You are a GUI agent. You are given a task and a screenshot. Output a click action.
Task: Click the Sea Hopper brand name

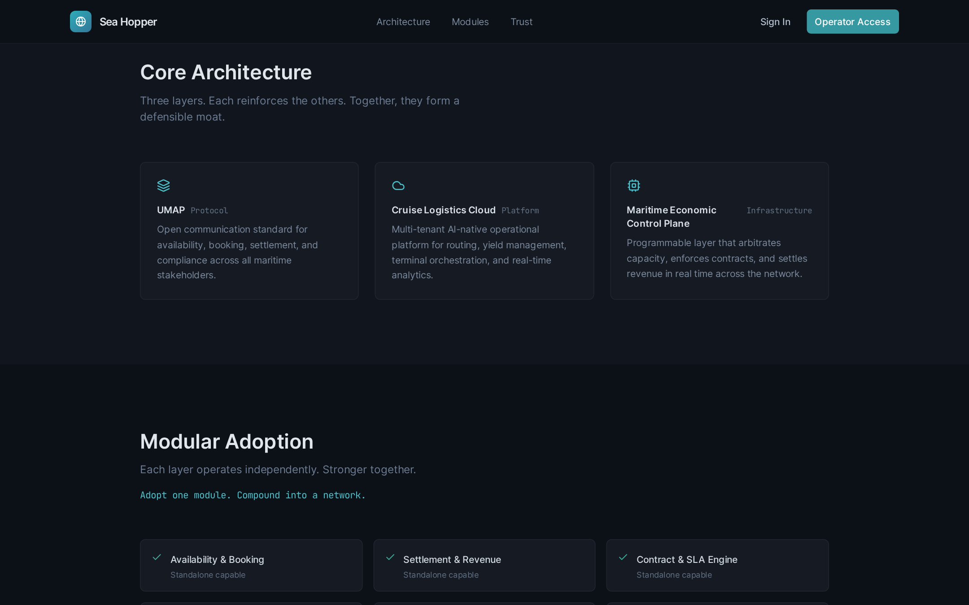[x=128, y=22]
